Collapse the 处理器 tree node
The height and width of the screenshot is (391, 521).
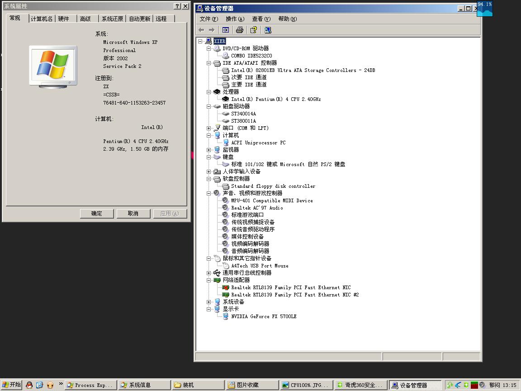pos(208,92)
